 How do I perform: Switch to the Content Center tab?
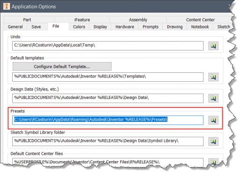pos(200,20)
